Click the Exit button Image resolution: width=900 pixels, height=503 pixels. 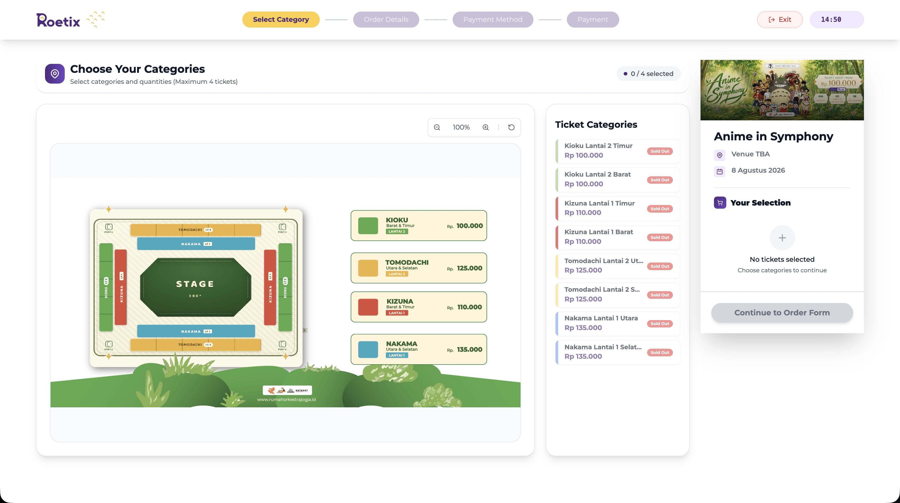(x=780, y=19)
